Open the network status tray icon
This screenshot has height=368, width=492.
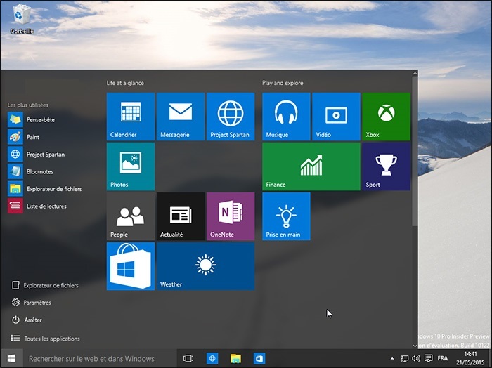pyautogui.click(x=404, y=358)
